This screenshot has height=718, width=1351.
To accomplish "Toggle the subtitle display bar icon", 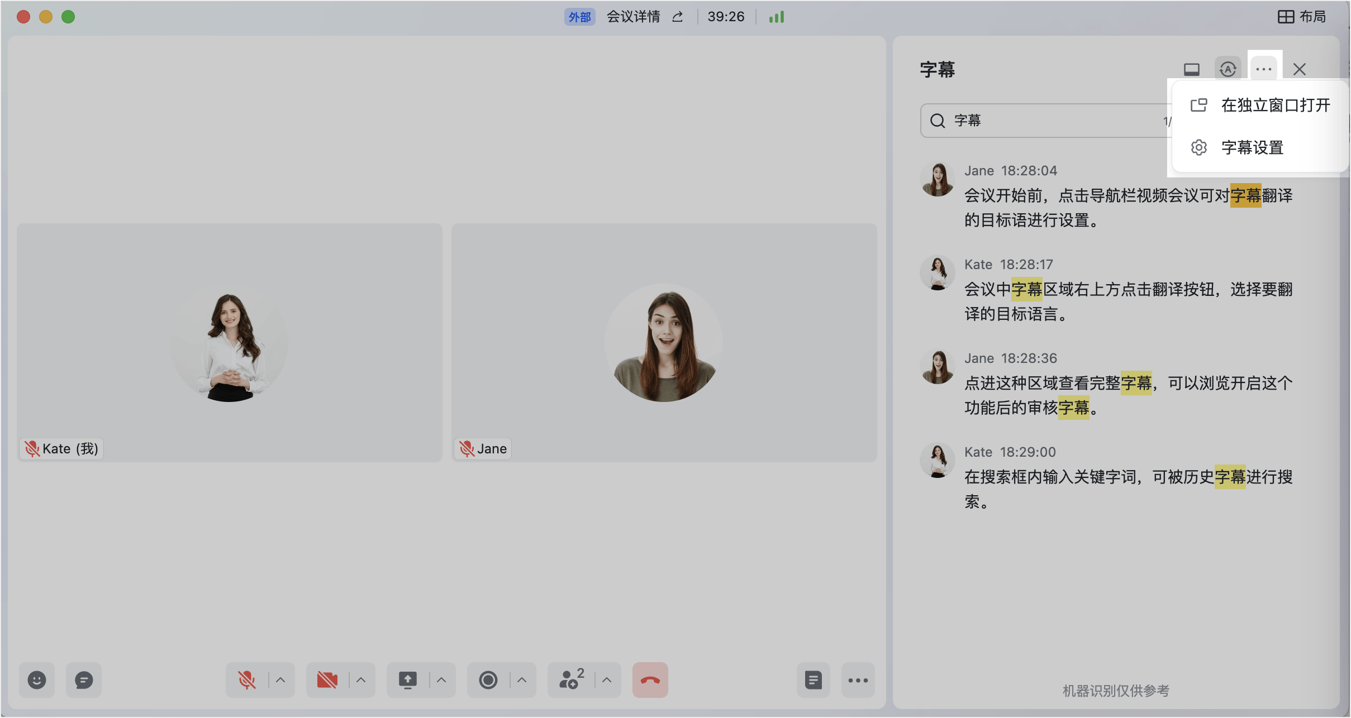I will click(x=1192, y=69).
